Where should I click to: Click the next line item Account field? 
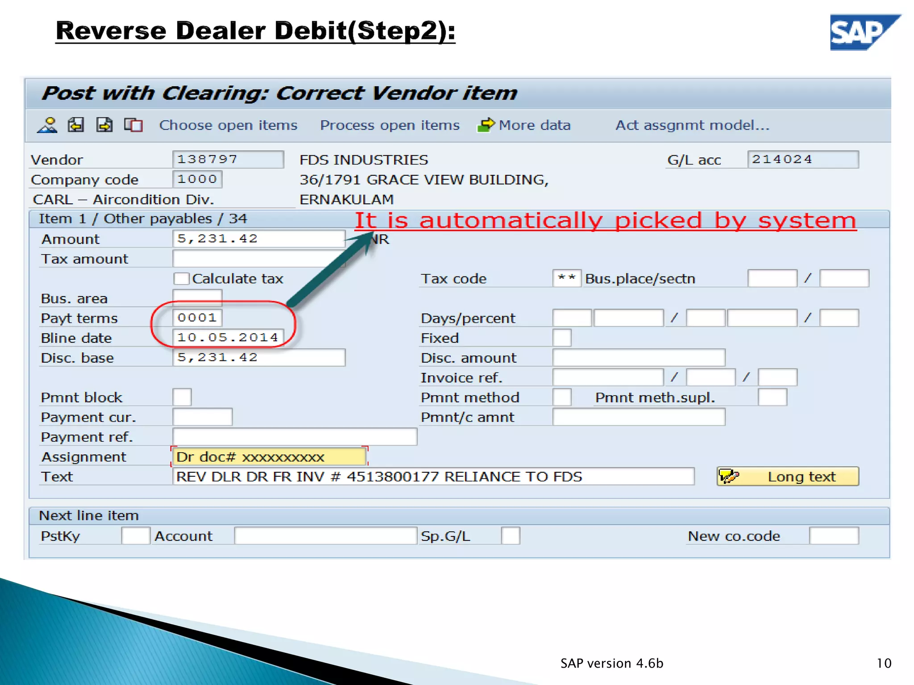tap(326, 536)
